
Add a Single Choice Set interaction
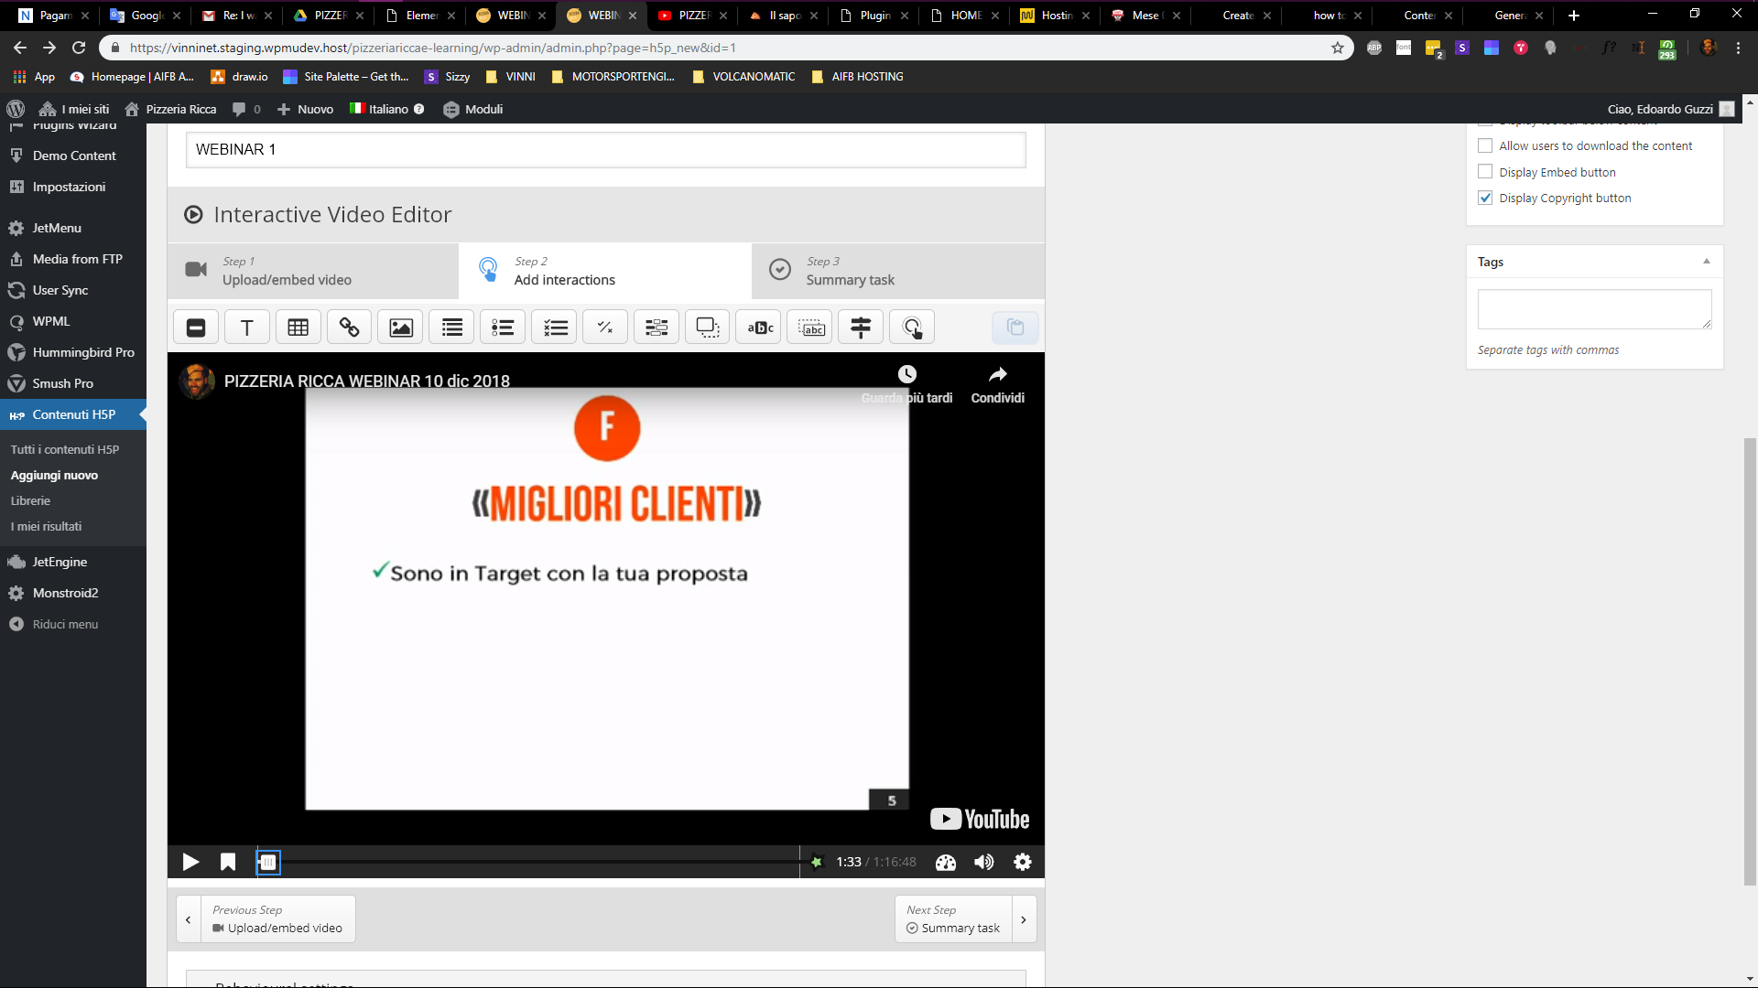pos(504,328)
